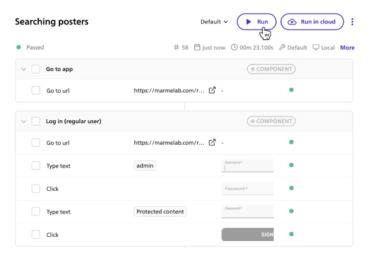The width and height of the screenshot is (368, 265).
Task: Check the Type text admin step checkbox
Action: click(x=36, y=166)
